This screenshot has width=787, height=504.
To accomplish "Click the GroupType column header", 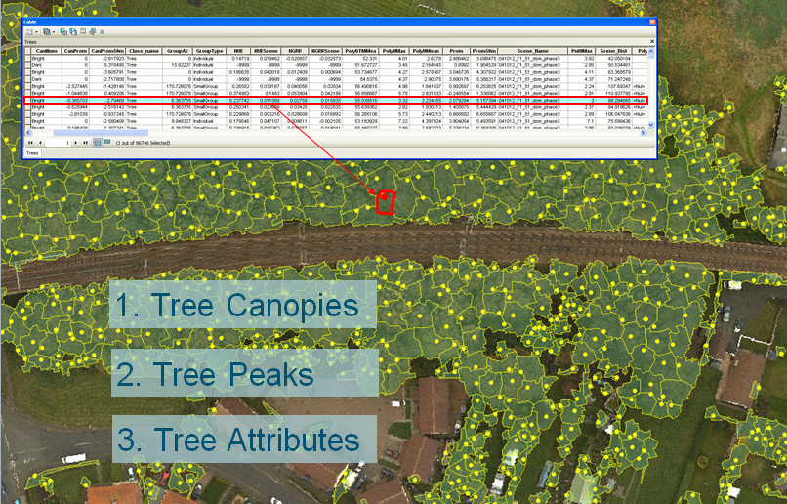I will [x=209, y=50].
